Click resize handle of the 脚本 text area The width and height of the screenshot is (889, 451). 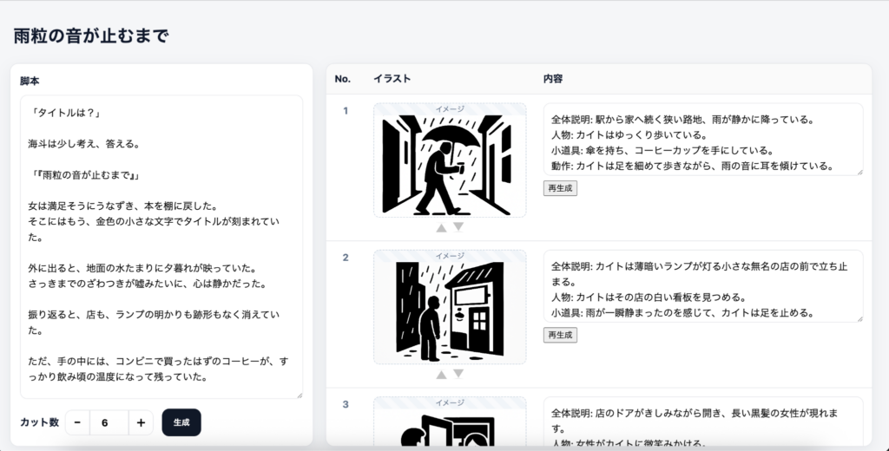click(298, 395)
